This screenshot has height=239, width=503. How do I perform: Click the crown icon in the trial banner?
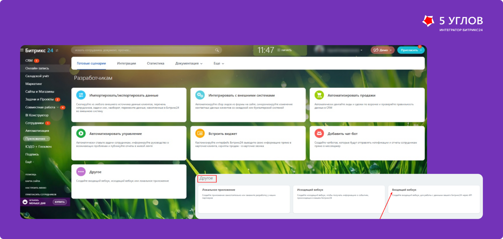point(25,202)
